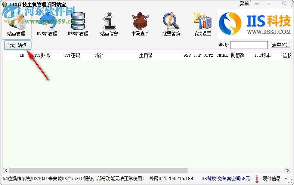Image resolution: width=294 pixels, height=185 pixels.
Task: Close the application window
Action: pos(284,3)
